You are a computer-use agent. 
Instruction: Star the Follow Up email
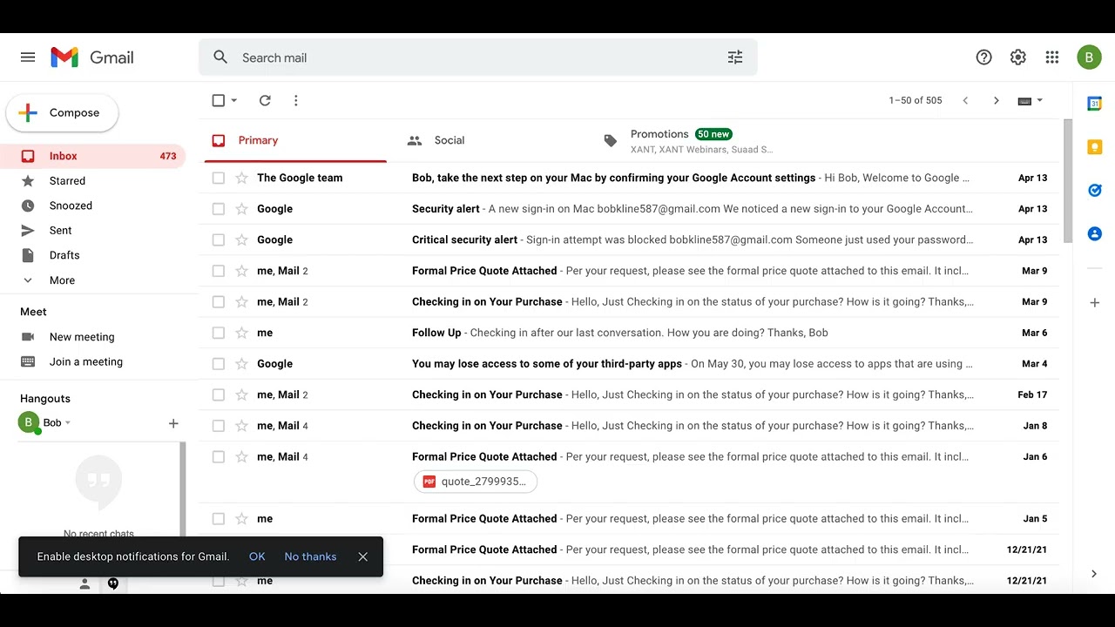(242, 333)
